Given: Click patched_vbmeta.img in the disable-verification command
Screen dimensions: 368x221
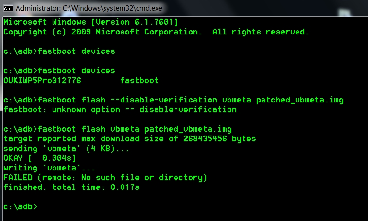Looking at the screenshot, I should (x=300, y=100).
